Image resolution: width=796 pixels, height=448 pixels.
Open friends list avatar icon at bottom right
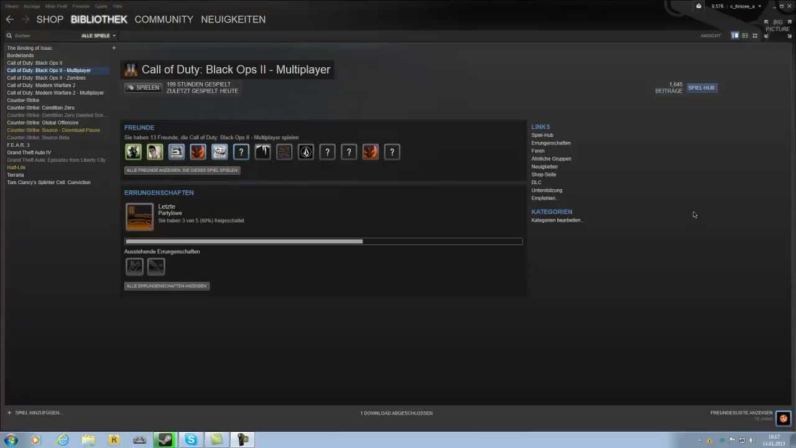[784, 418]
